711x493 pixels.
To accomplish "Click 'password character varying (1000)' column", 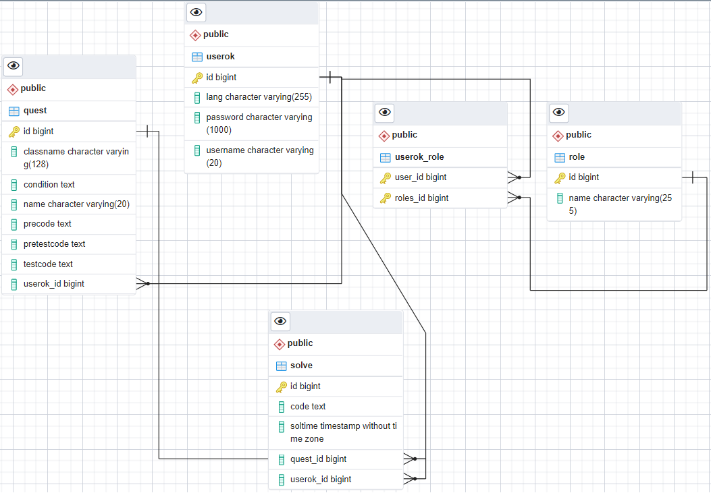I will (x=259, y=123).
